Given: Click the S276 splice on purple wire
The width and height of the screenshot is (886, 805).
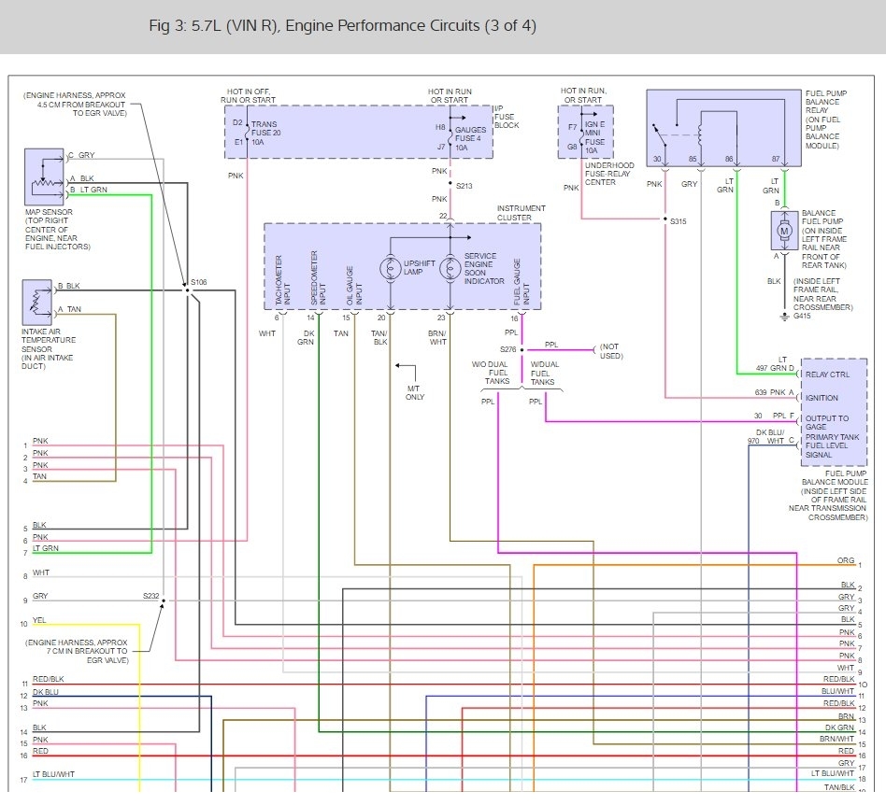Looking at the screenshot, I should (x=522, y=348).
